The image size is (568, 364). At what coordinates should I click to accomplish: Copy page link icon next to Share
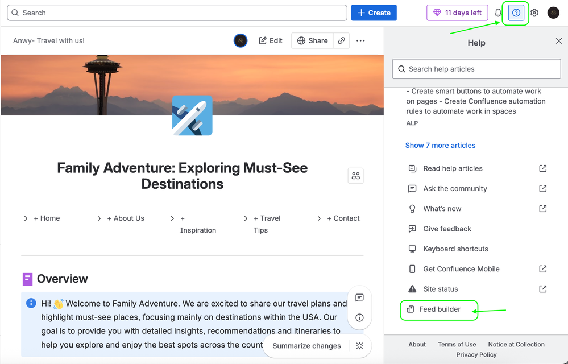point(341,40)
